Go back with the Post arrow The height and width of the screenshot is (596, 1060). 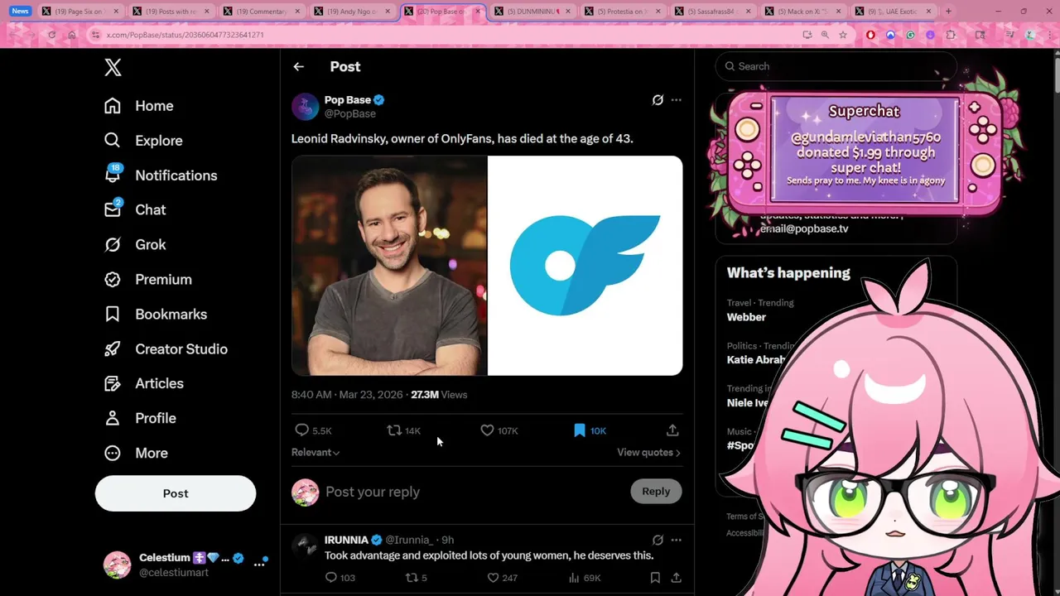point(299,67)
